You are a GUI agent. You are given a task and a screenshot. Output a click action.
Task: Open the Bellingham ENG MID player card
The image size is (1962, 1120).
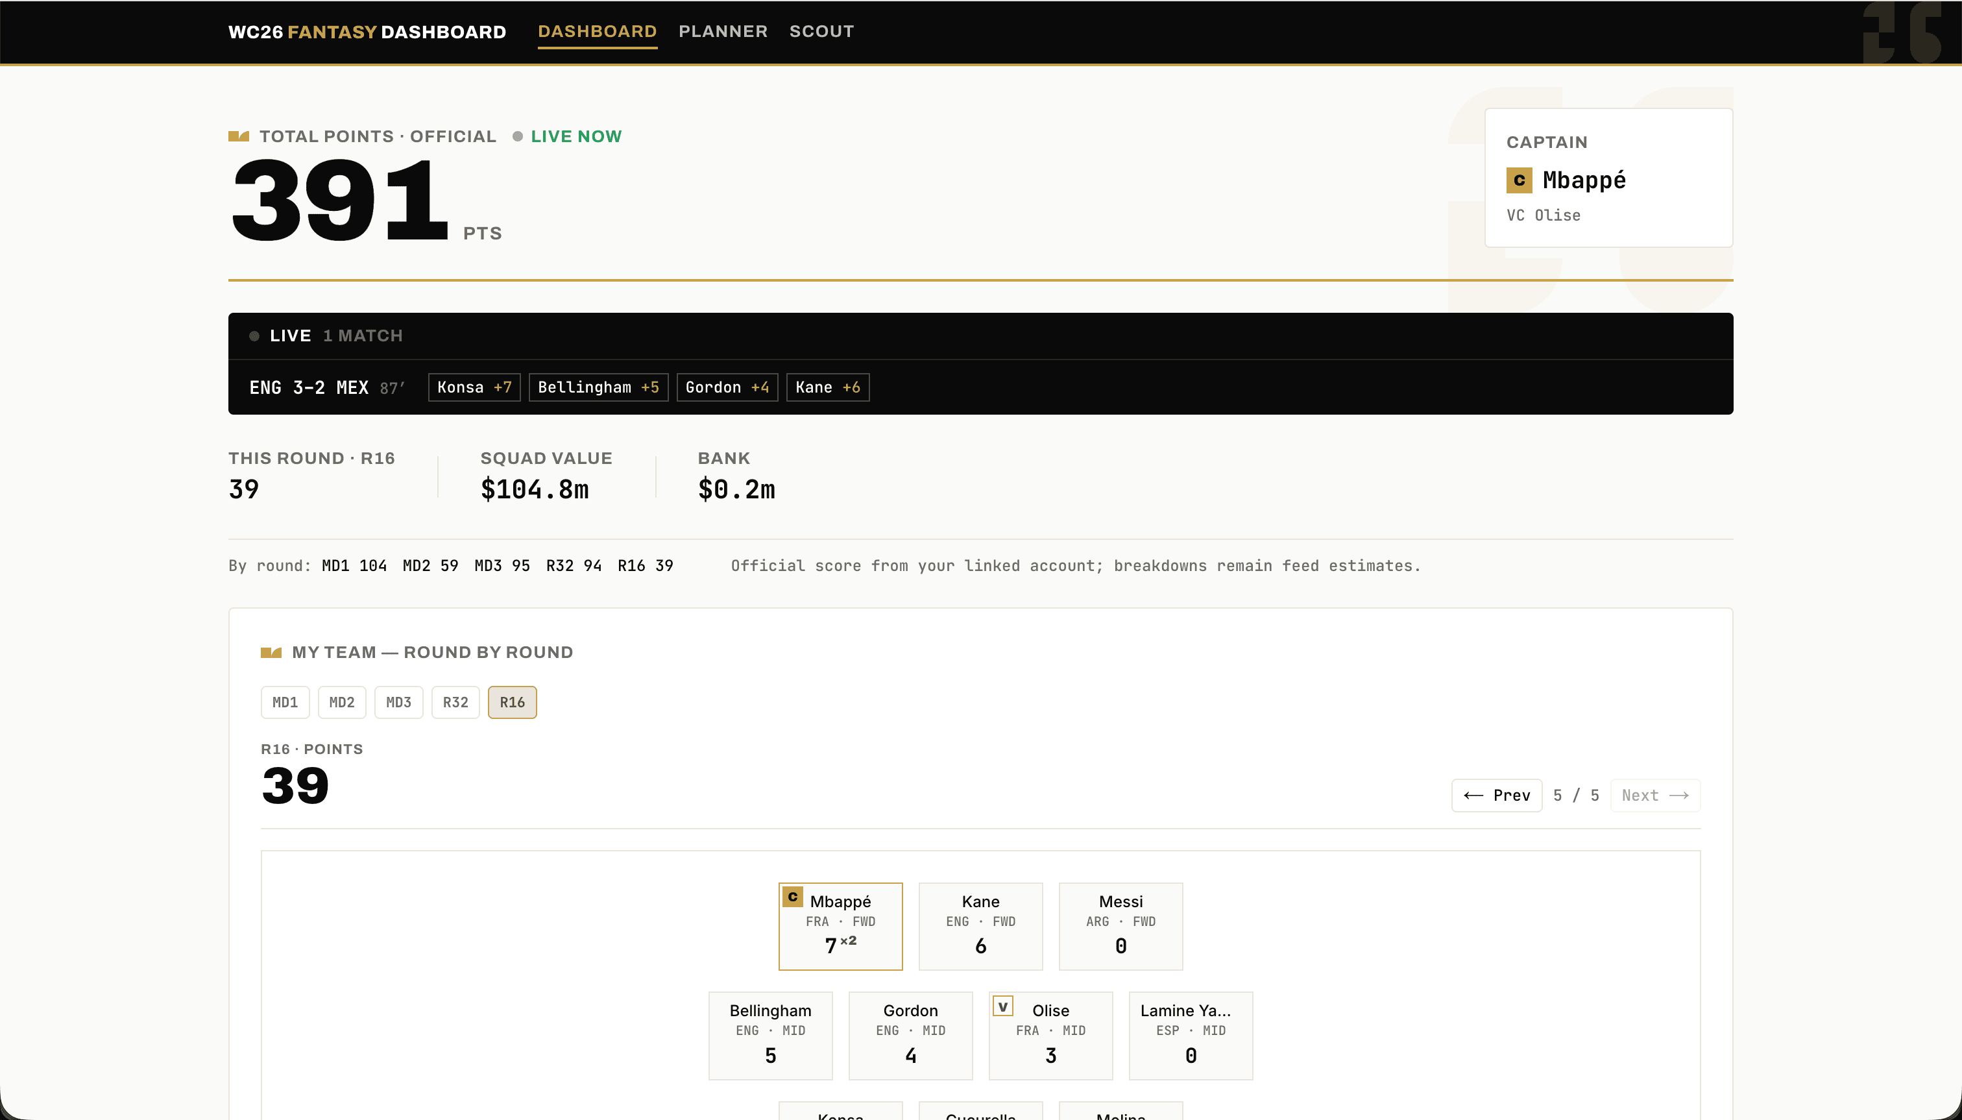click(771, 1036)
